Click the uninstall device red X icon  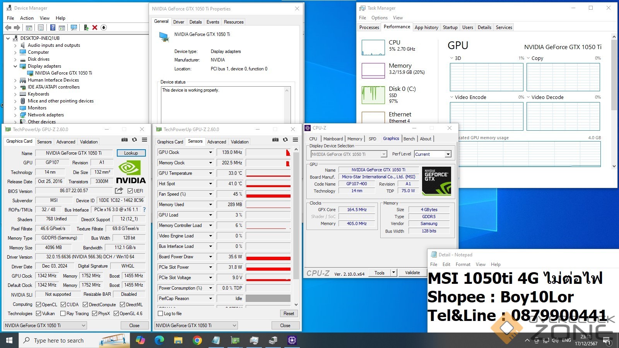point(95,27)
